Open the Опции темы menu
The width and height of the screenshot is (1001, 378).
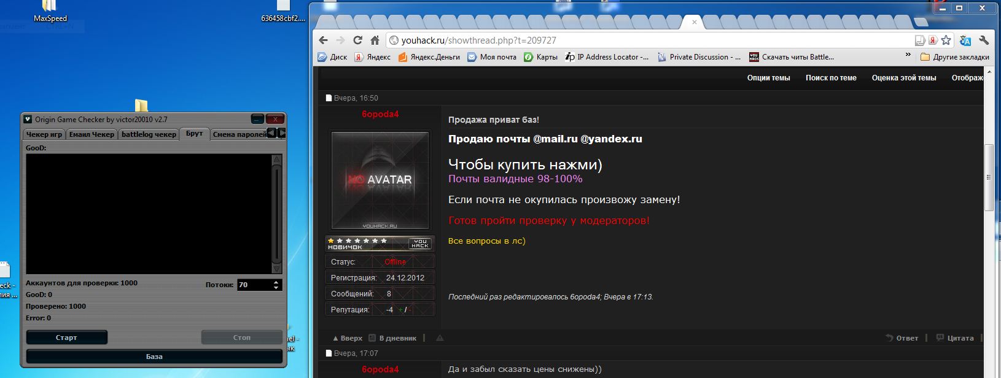(x=768, y=78)
